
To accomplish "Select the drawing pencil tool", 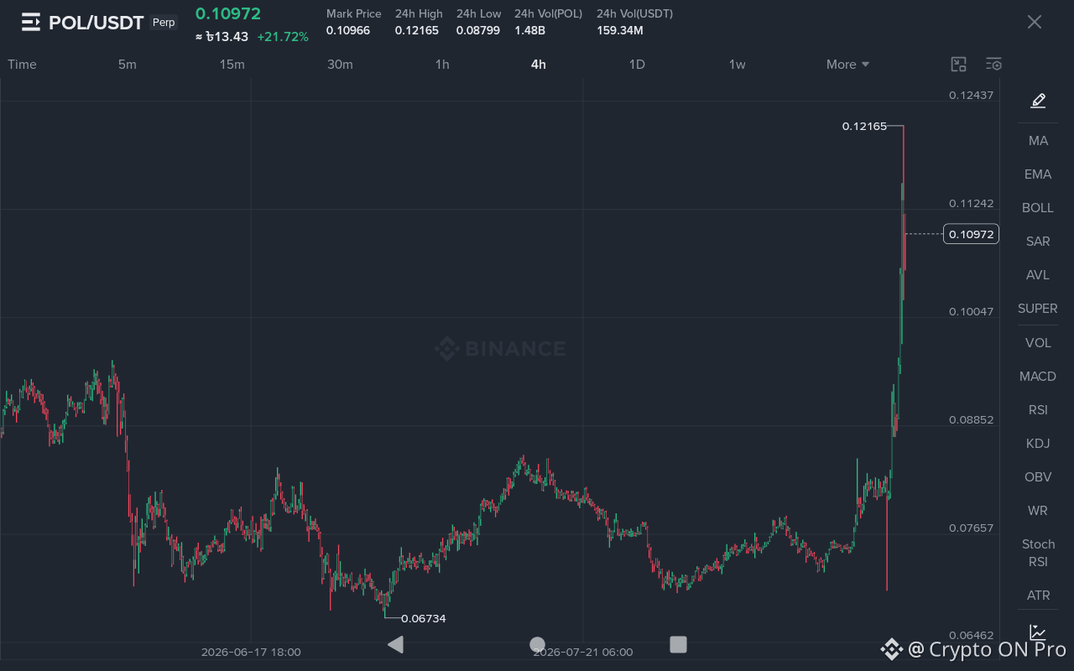I will 1038,101.
